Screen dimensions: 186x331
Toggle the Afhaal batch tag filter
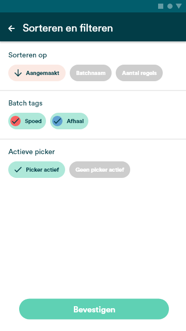(x=69, y=121)
